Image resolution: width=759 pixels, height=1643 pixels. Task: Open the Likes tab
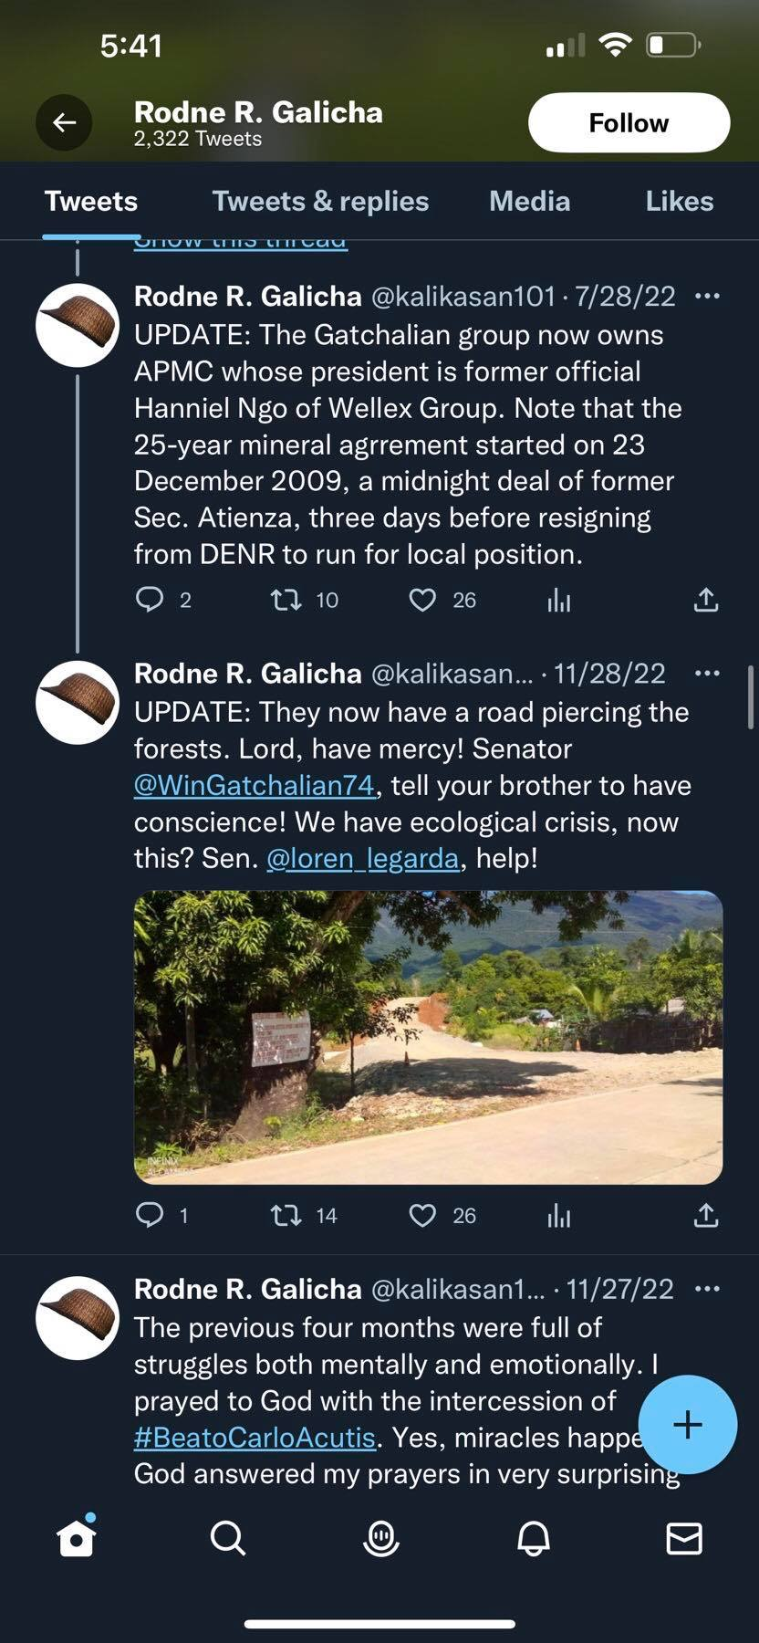pyautogui.click(x=679, y=201)
